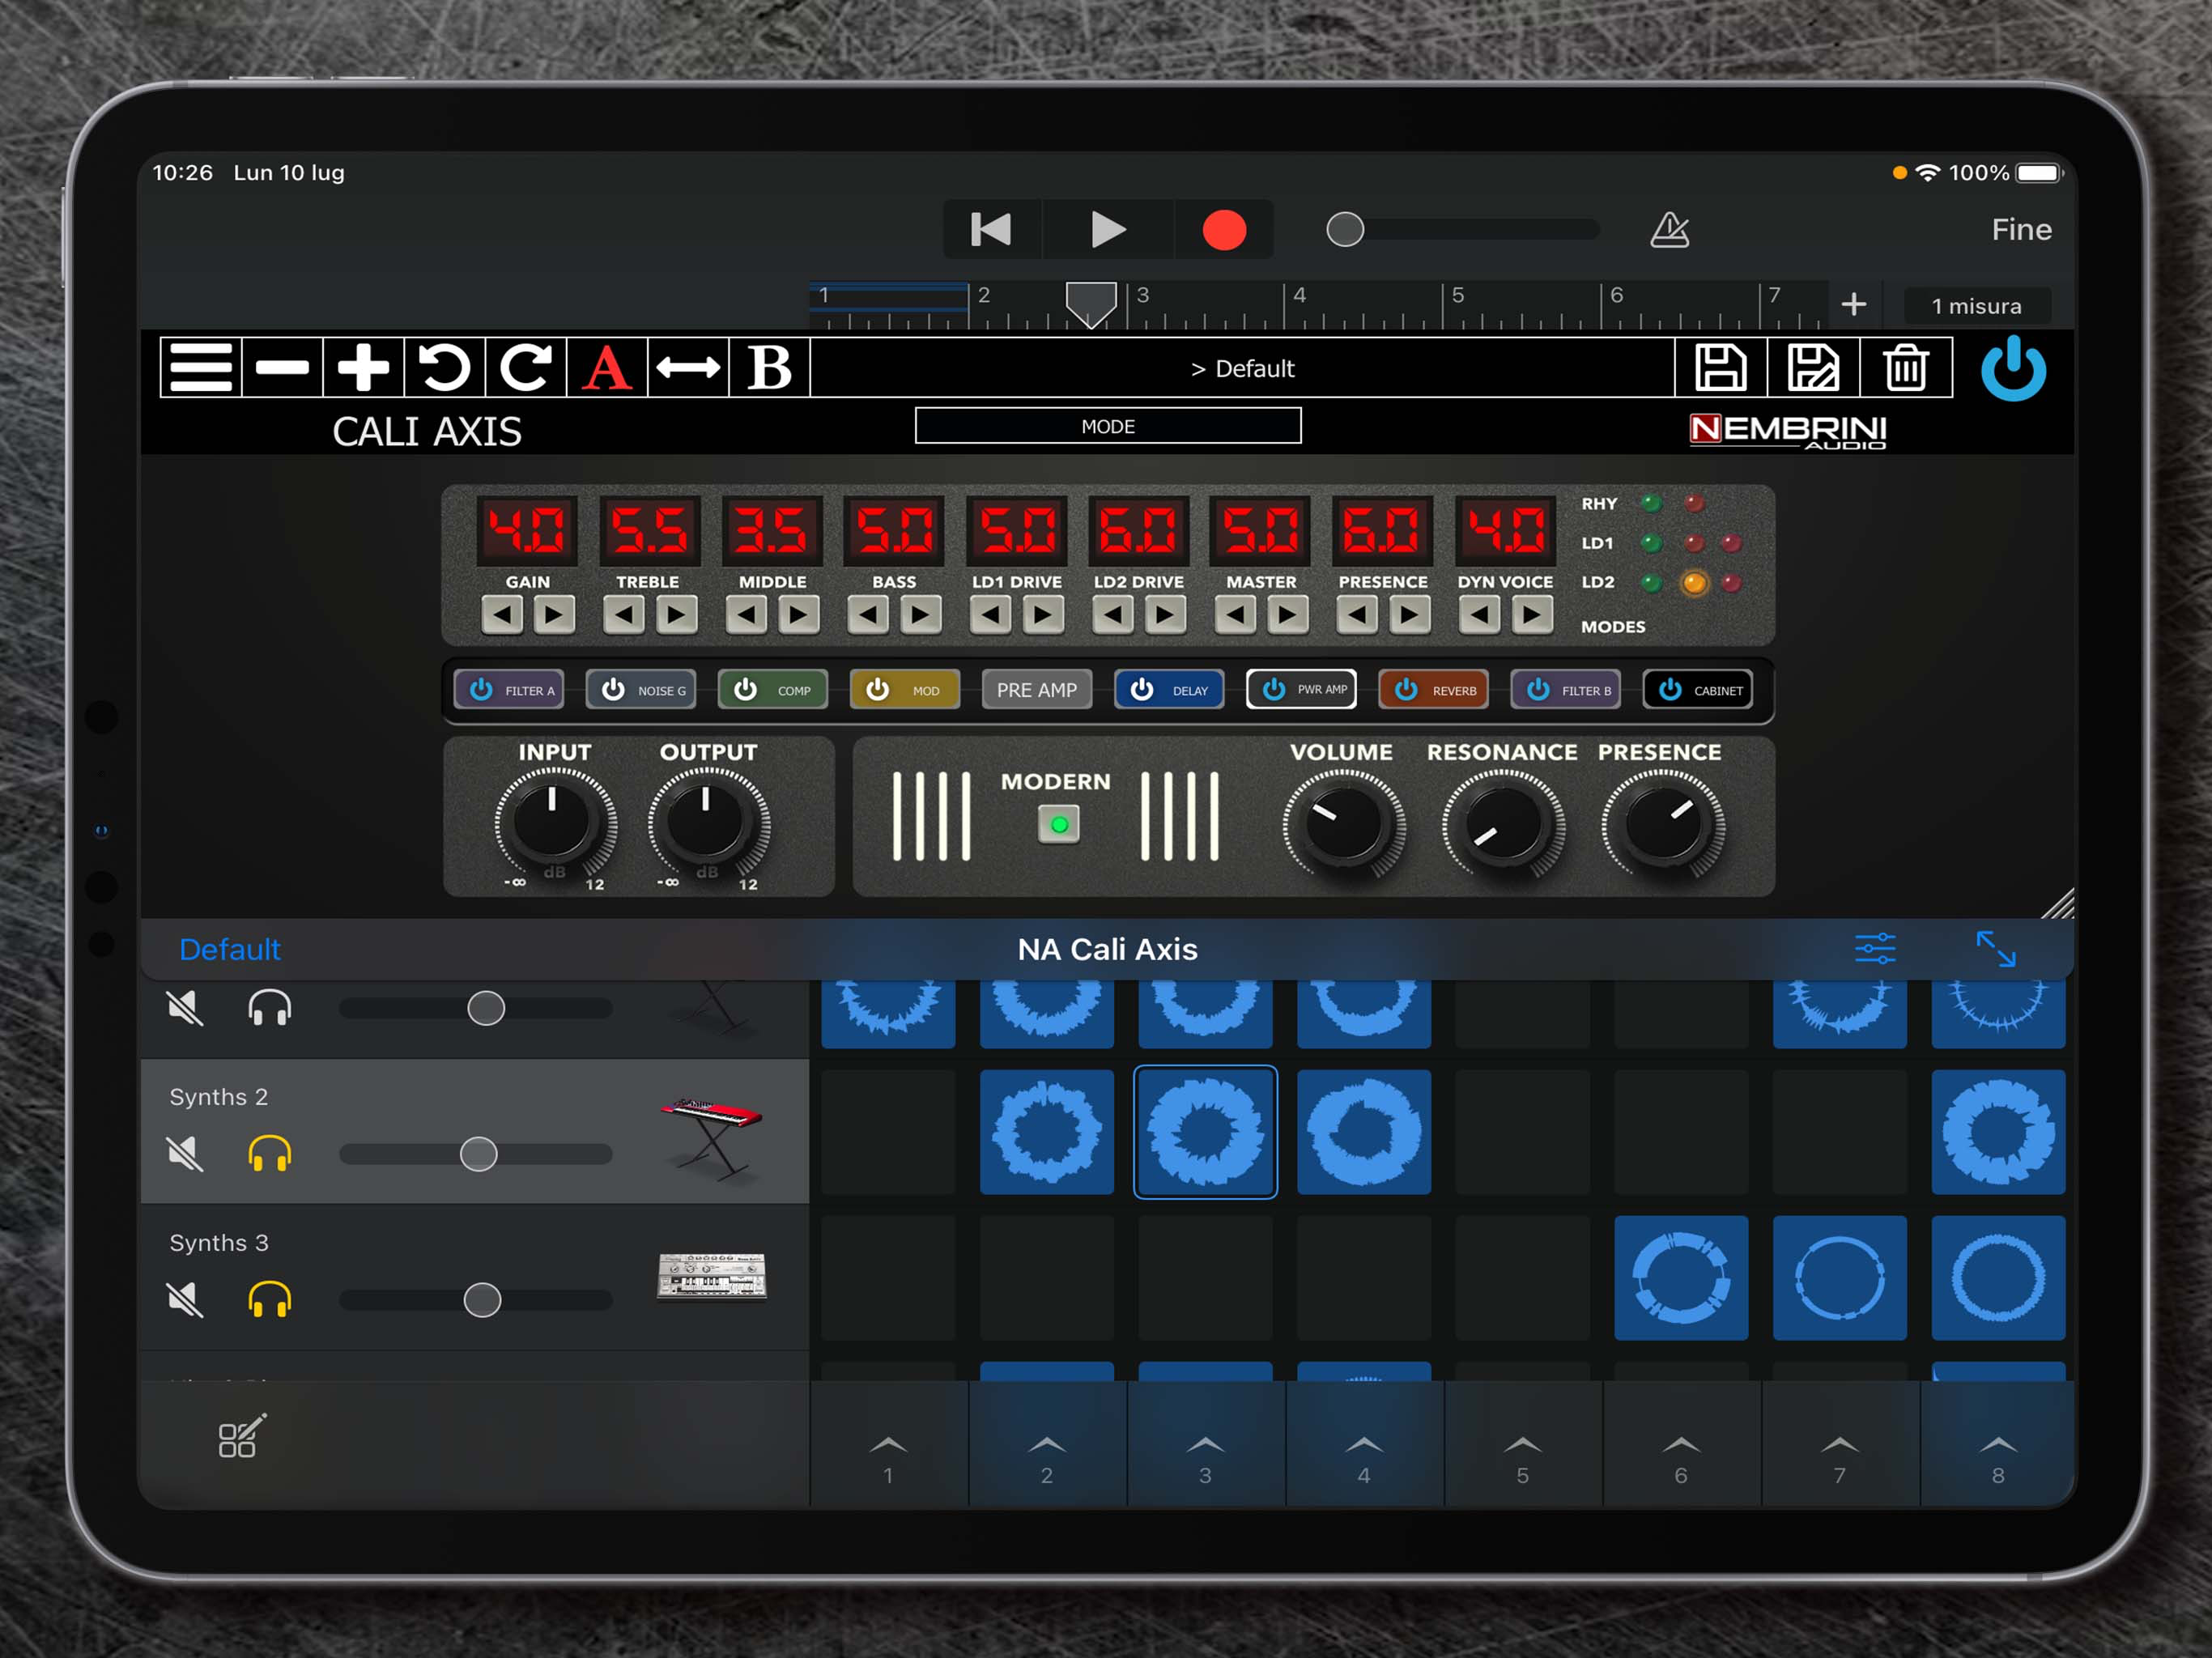Open the track controls sliders icon

[x=1874, y=948]
